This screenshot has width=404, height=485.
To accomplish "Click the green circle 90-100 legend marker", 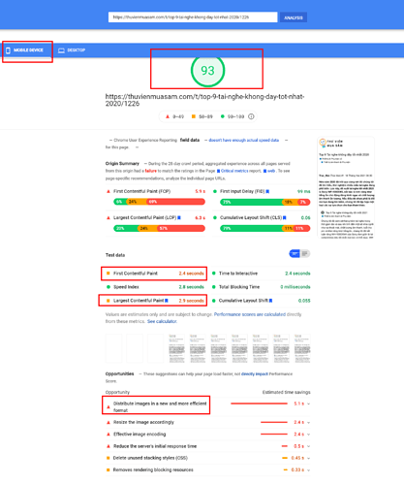I will point(222,116).
